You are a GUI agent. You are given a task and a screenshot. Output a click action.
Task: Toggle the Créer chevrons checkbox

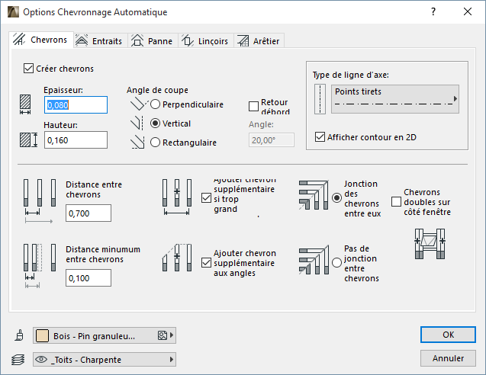click(x=30, y=69)
